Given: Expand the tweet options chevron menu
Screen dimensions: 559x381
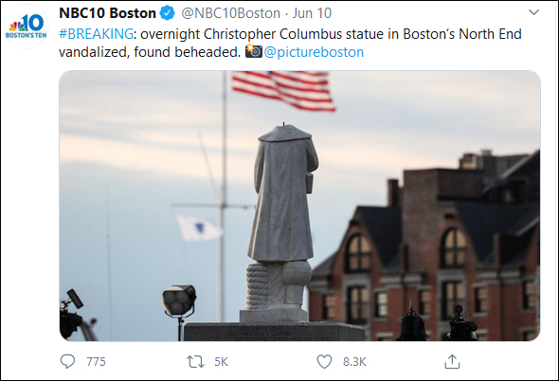Looking at the screenshot, I should point(533,12).
